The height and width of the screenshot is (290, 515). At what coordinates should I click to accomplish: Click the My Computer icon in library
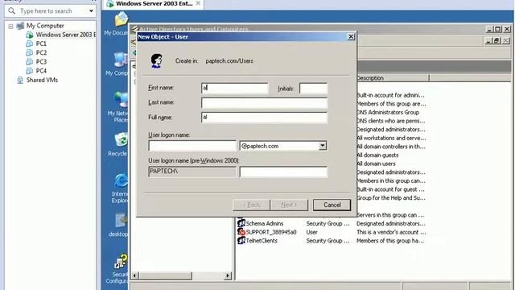tap(20, 26)
